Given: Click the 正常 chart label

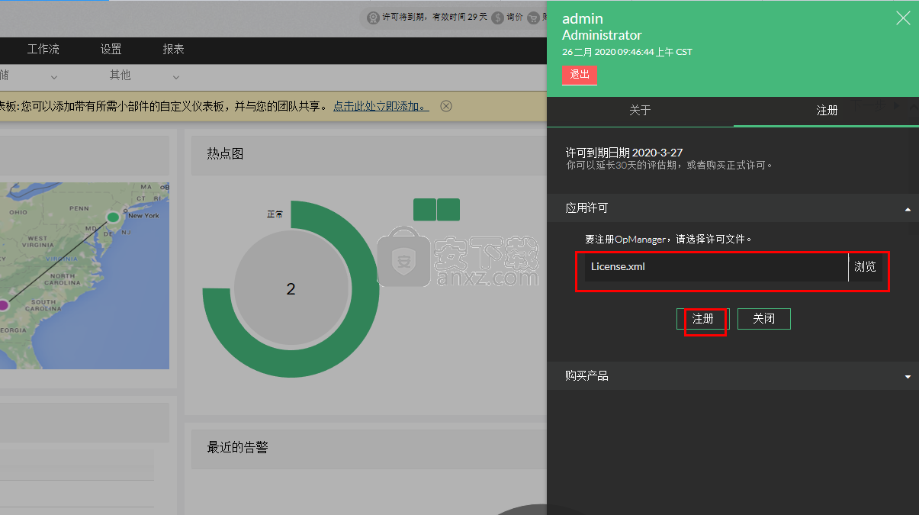Looking at the screenshot, I should [x=275, y=214].
